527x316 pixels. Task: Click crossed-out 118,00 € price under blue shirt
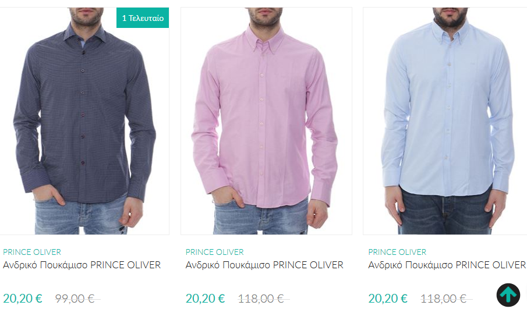point(446,299)
